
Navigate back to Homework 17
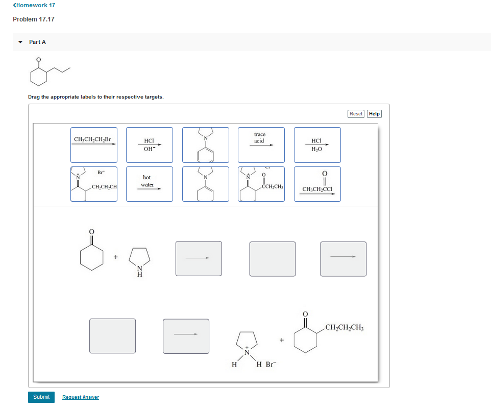(33, 5)
